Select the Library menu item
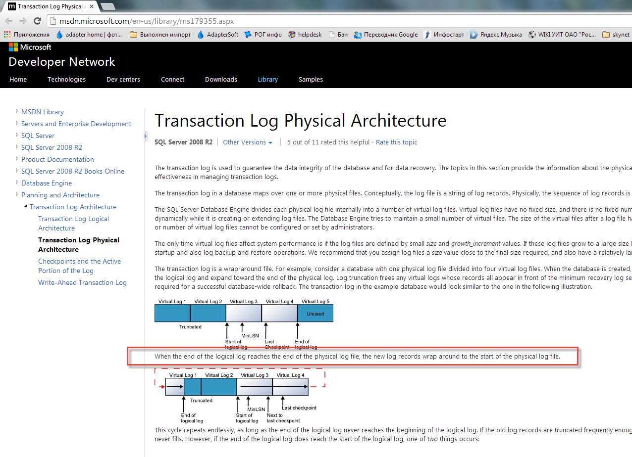 click(x=268, y=79)
